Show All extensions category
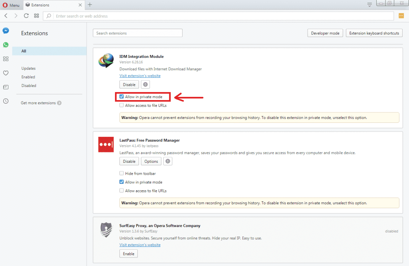 click(x=49, y=51)
